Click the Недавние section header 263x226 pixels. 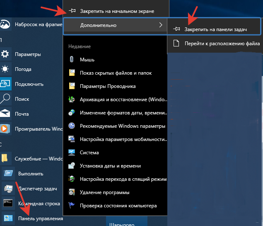[80, 46]
